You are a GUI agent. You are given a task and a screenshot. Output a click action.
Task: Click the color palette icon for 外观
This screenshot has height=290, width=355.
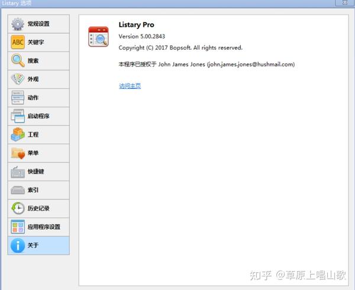[x=18, y=79]
